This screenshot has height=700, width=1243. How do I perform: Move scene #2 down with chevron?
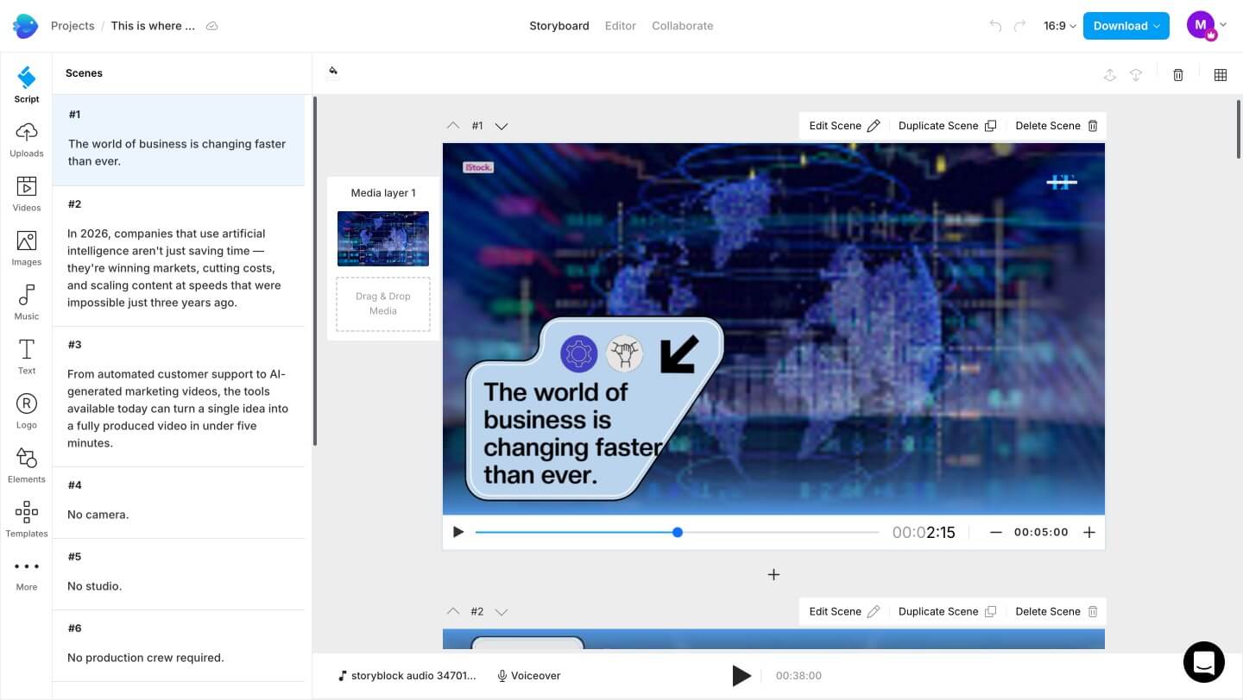click(x=501, y=611)
